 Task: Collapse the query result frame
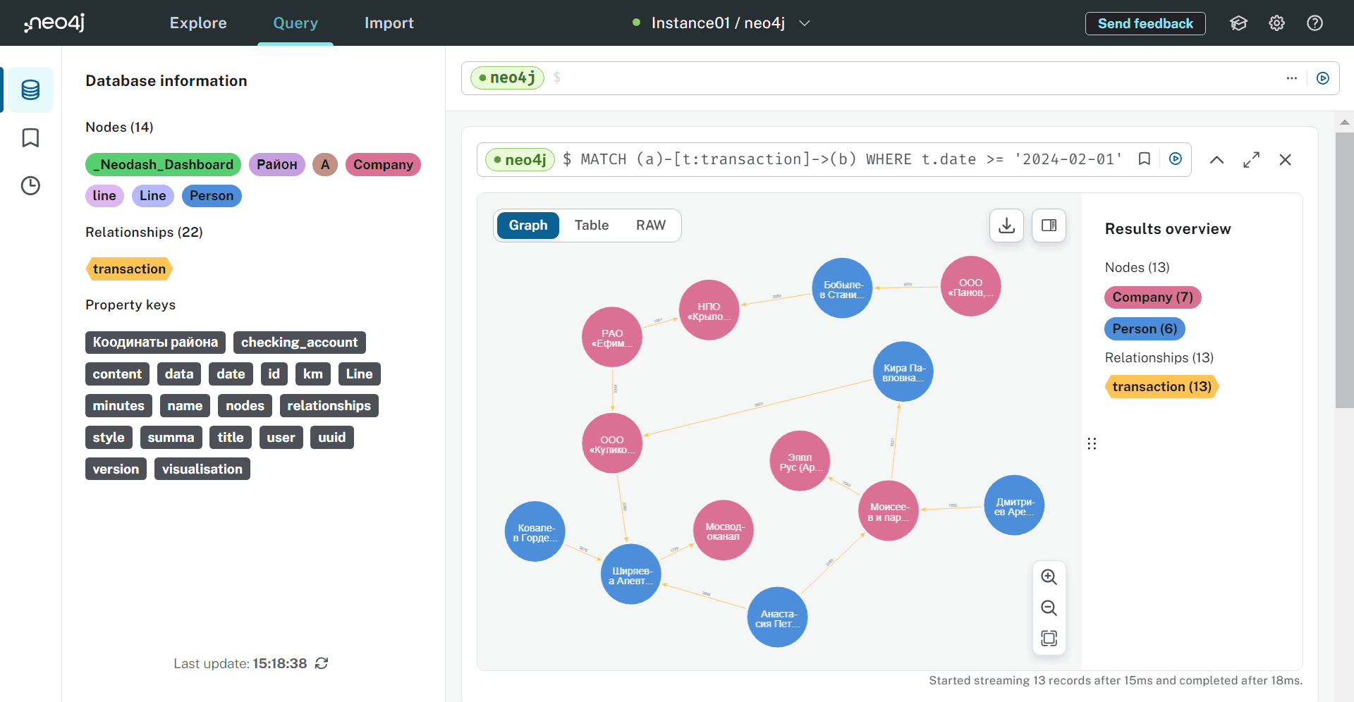(x=1216, y=160)
